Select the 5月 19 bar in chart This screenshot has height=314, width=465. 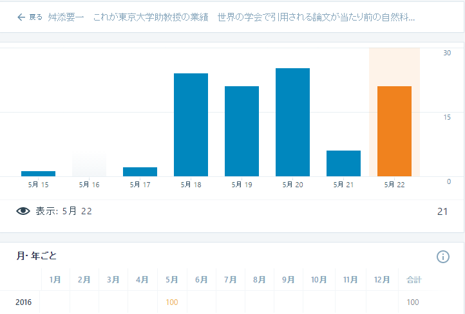[242, 131]
